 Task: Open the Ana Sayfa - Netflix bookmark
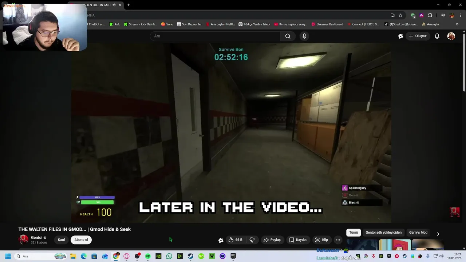pos(220,24)
